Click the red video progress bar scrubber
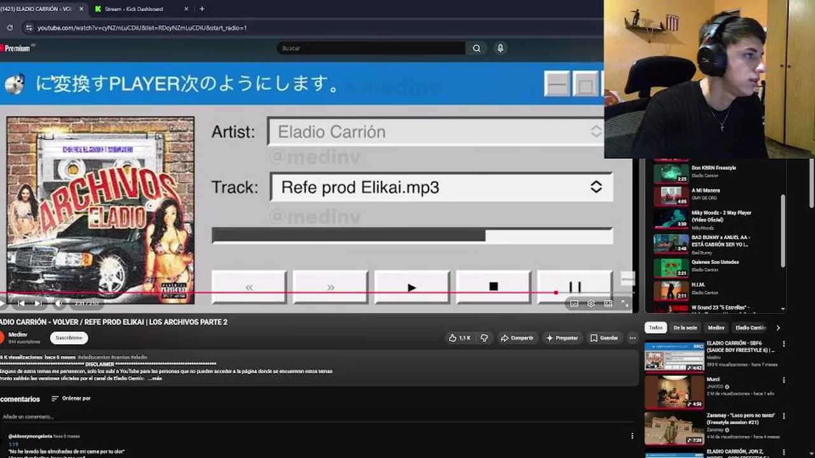815x458 pixels. [556, 293]
